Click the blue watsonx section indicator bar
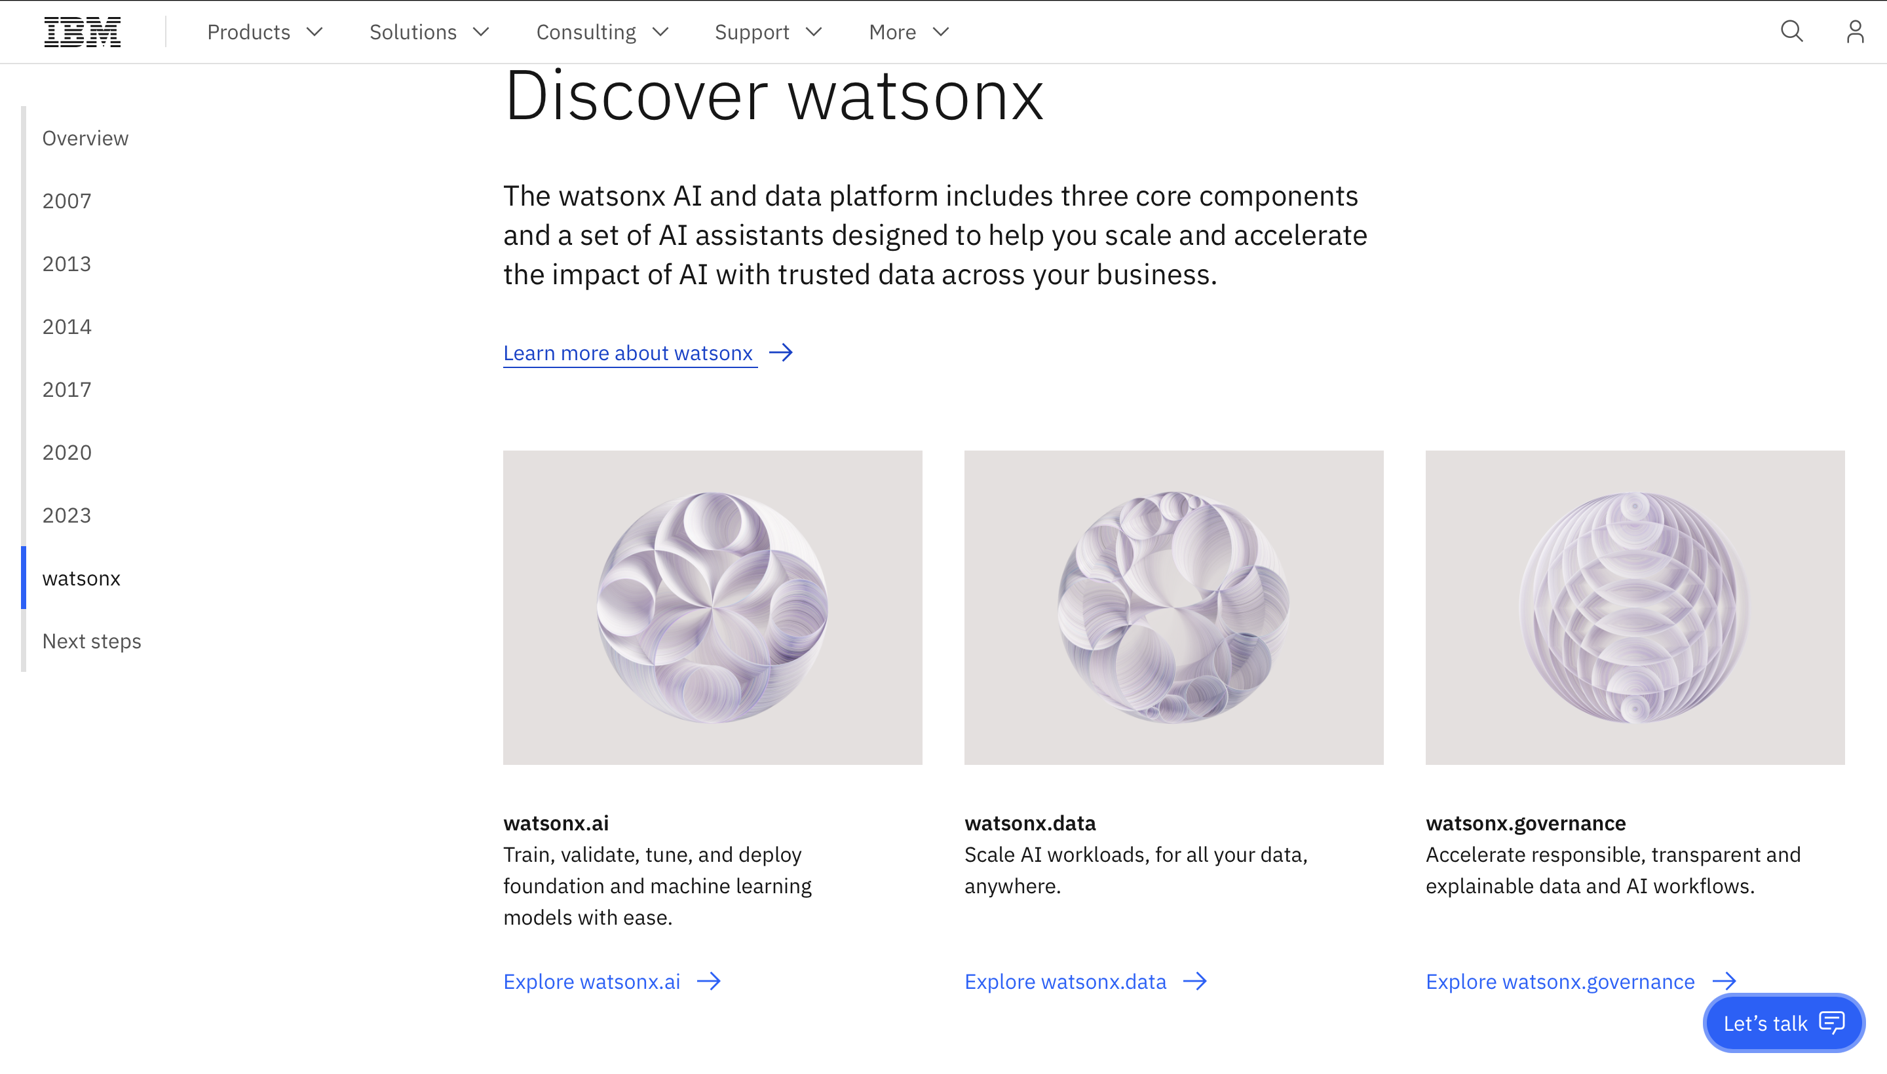The width and height of the screenshot is (1887, 1074). (x=24, y=578)
